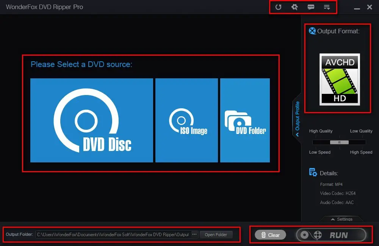The width and height of the screenshot is (379, 246).
Task: Click the quality/speed slider handle
Action: 339,142
